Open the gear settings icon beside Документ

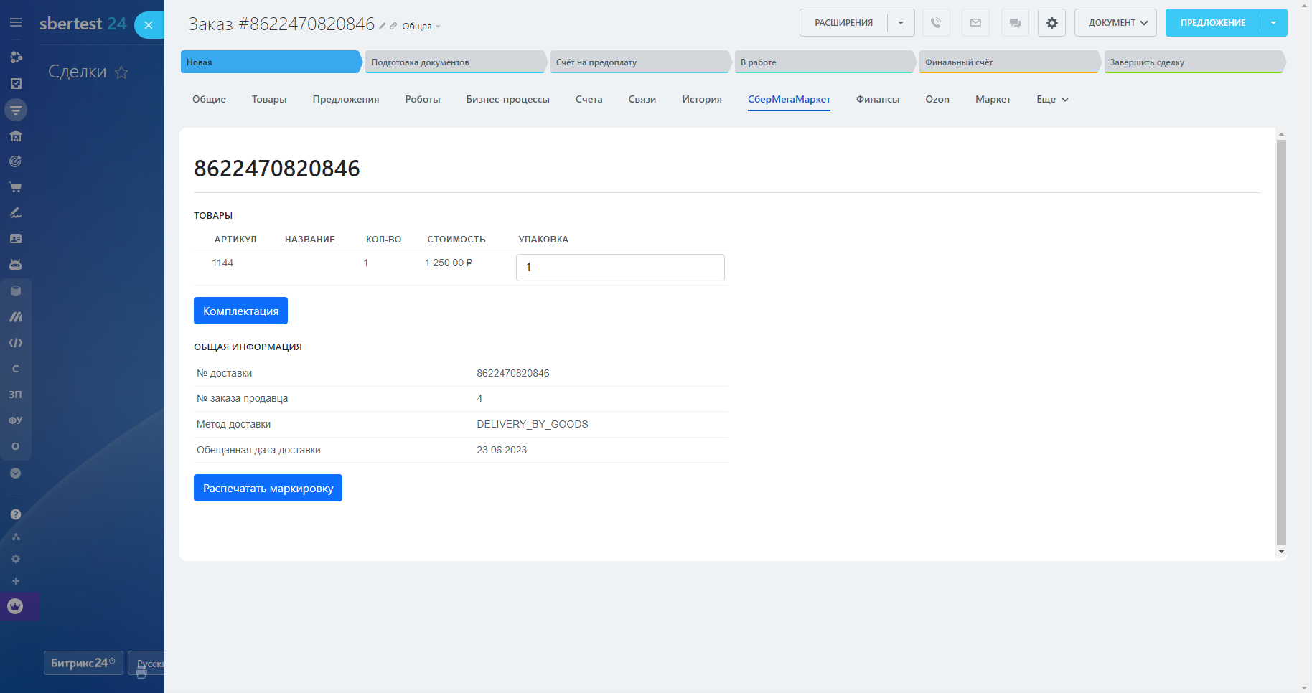click(1051, 23)
